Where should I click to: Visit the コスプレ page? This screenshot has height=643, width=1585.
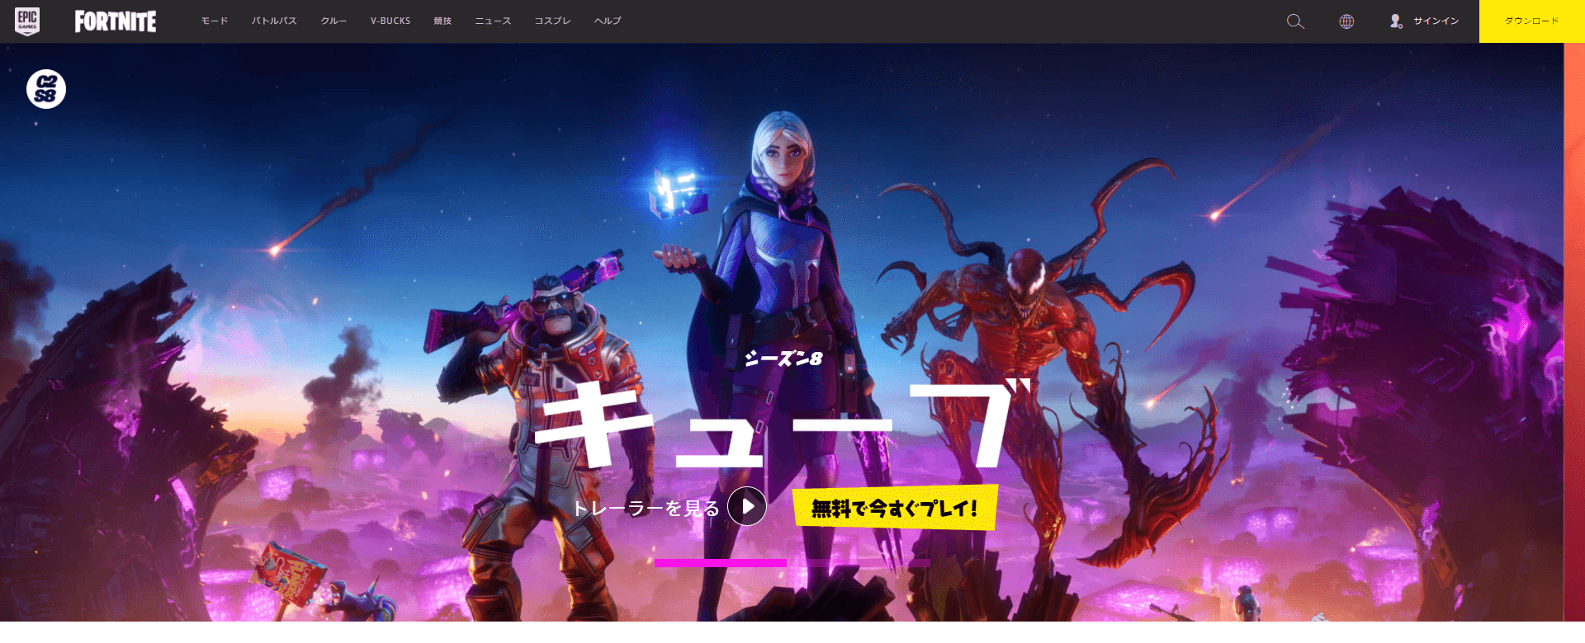coord(552,21)
